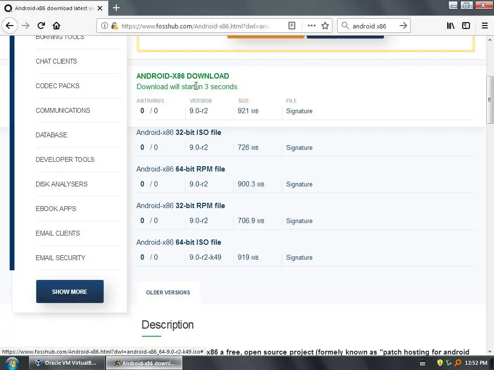
Task: Reload the page with the refresh icon
Action: pos(41,26)
